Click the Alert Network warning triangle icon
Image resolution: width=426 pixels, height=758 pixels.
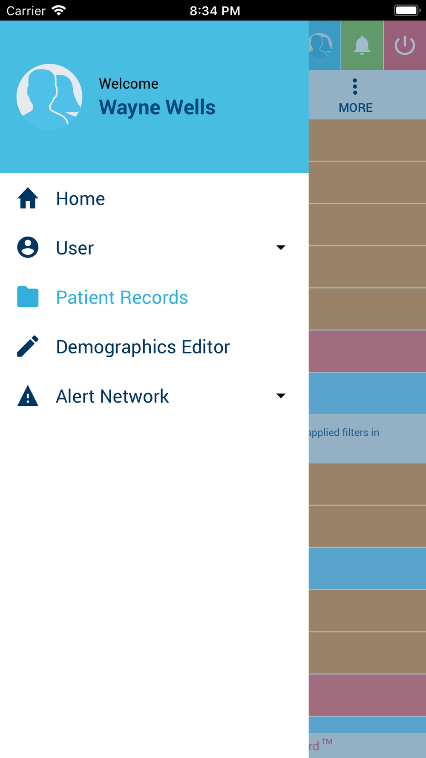[x=28, y=396]
